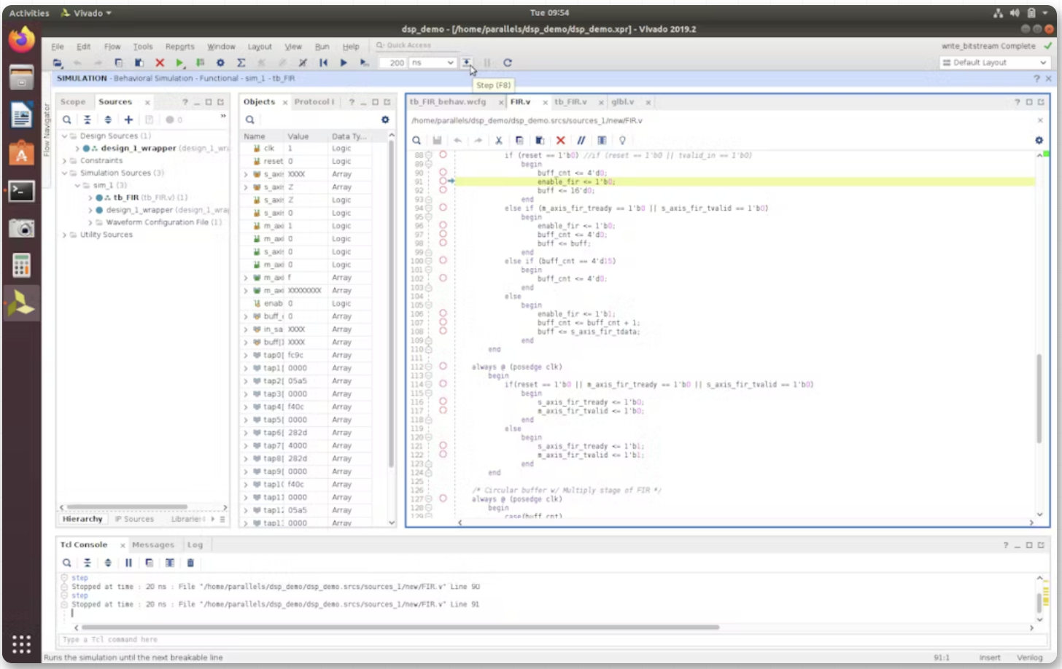Open the Reports menu

[x=180, y=47]
